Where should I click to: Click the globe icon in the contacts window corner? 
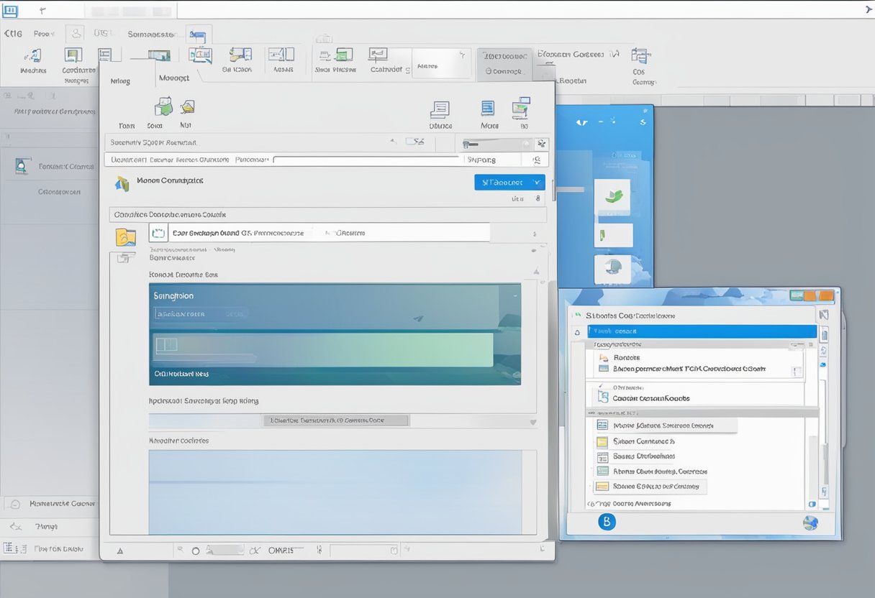tap(812, 523)
